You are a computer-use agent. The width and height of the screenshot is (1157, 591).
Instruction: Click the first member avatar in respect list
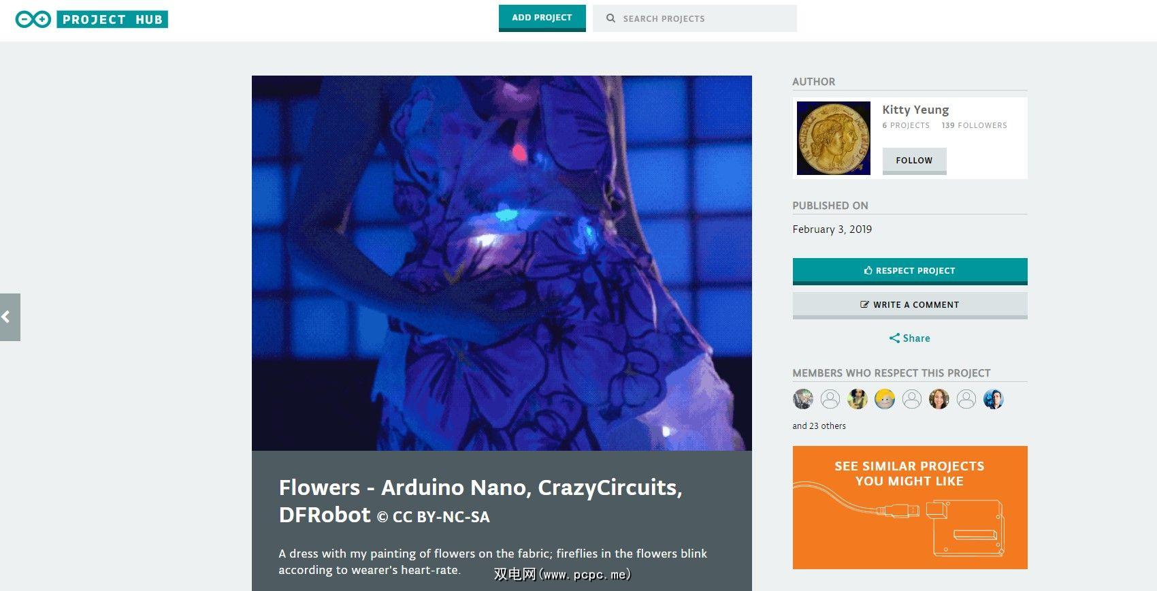click(803, 399)
